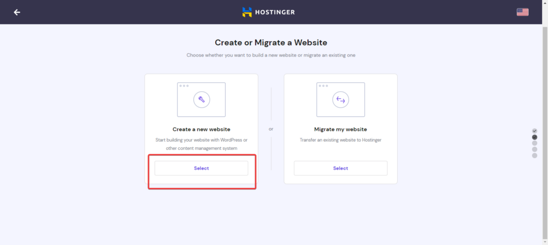Click the current dark step indicator dot
The height and width of the screenshot is (245, 548).
coord(535,137)
